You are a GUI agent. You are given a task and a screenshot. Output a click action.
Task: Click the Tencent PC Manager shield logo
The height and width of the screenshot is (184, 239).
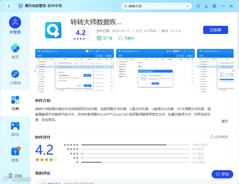point(21,6)
